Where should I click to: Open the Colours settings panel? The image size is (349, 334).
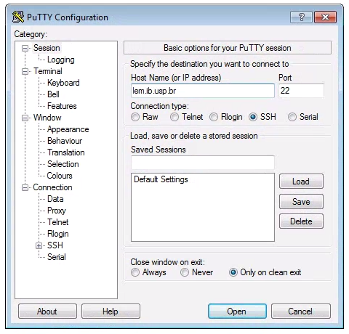[x=60, y=176]
